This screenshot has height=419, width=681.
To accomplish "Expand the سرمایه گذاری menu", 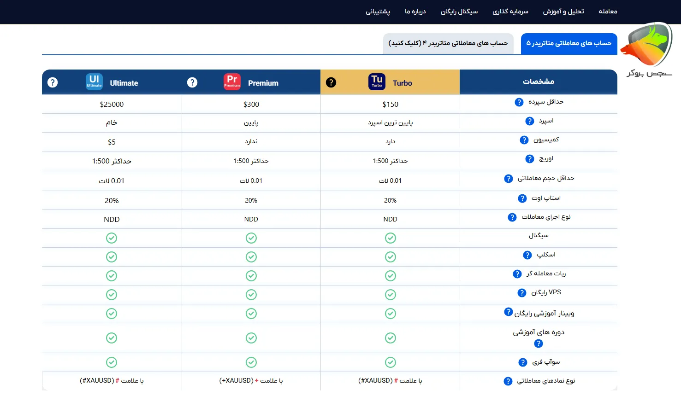I will [x=510, y=12].
